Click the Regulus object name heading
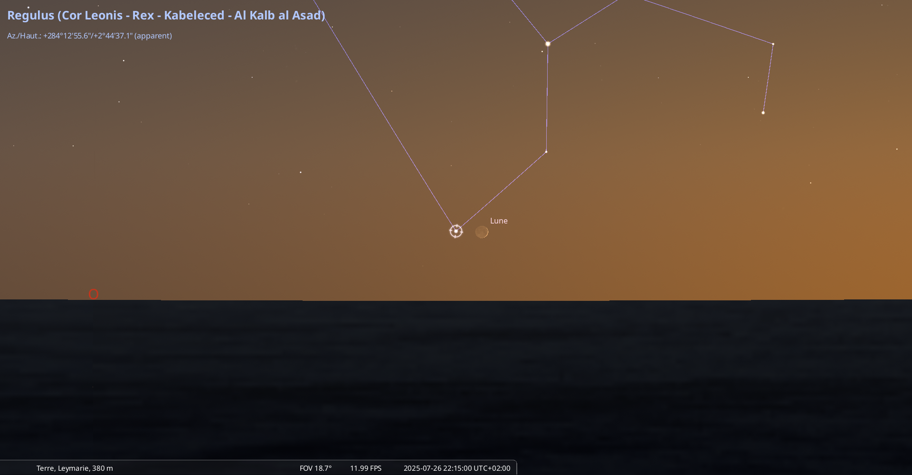Viewport: 912px width, 475px height. pos(166,15)
